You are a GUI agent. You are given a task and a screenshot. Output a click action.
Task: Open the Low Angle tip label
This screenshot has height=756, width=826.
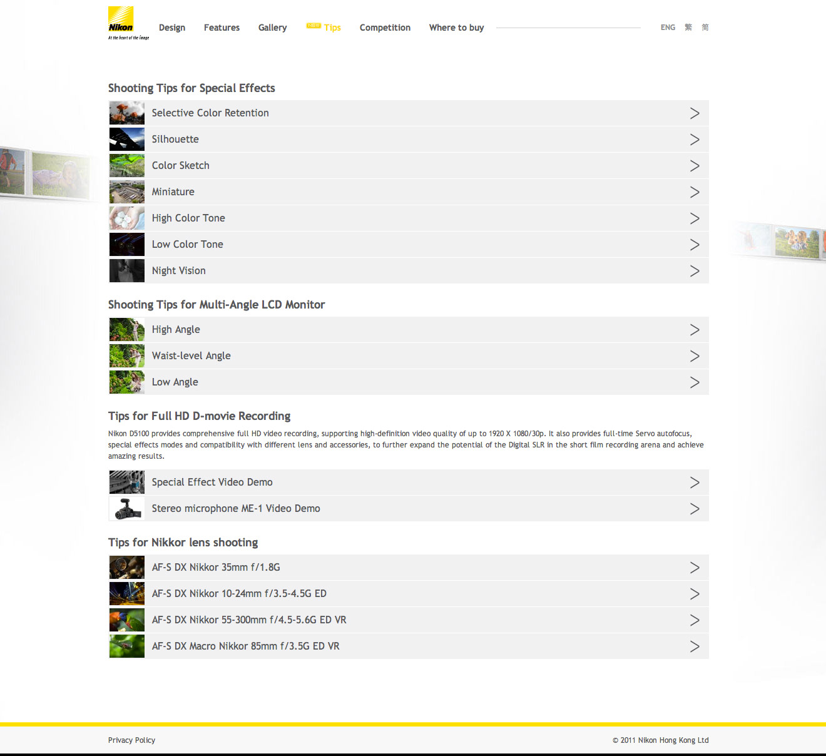(x=175, y=382)
